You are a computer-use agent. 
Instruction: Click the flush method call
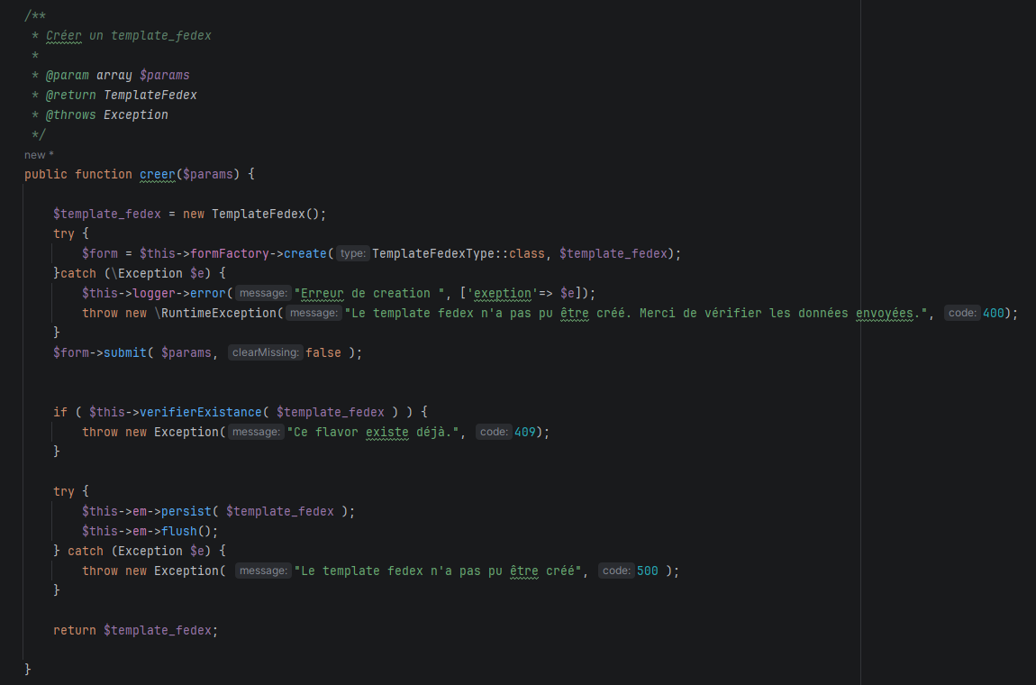point(179,531)
